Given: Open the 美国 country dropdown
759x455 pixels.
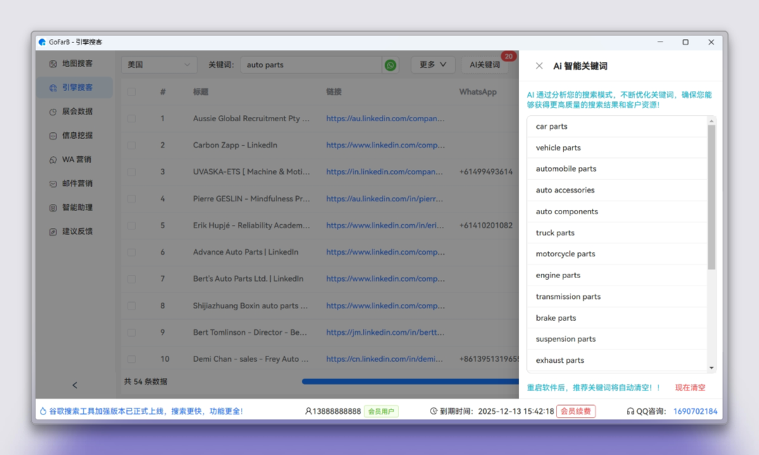Looking at the screenshot, I should click(x=159, y=65).
